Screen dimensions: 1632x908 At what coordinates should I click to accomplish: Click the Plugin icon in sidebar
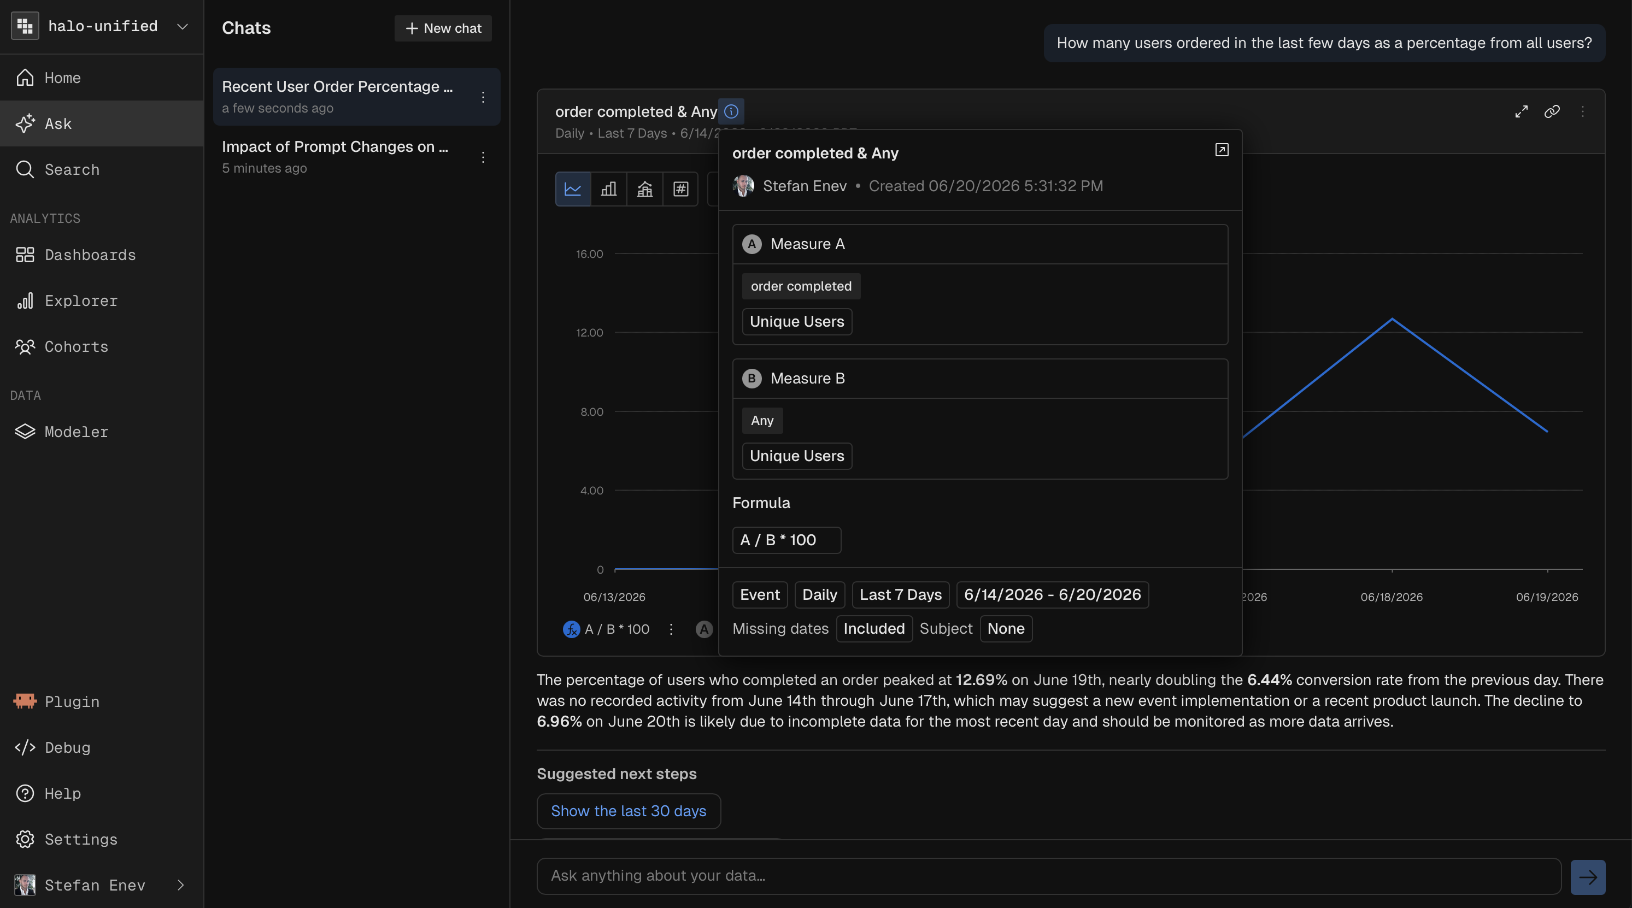click(x=25, y=701)
